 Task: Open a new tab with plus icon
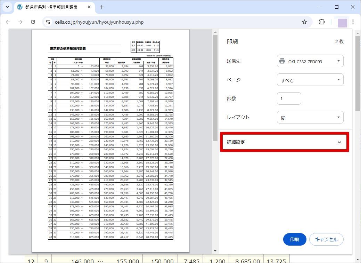tap(101, 7)
